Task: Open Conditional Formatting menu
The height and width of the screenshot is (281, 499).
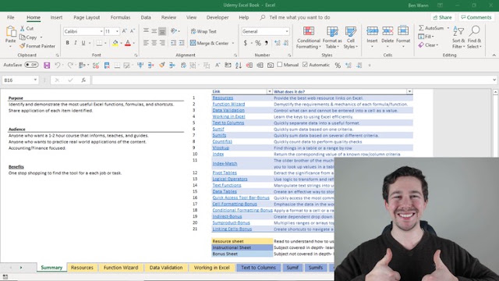Action: pos(308,37)
